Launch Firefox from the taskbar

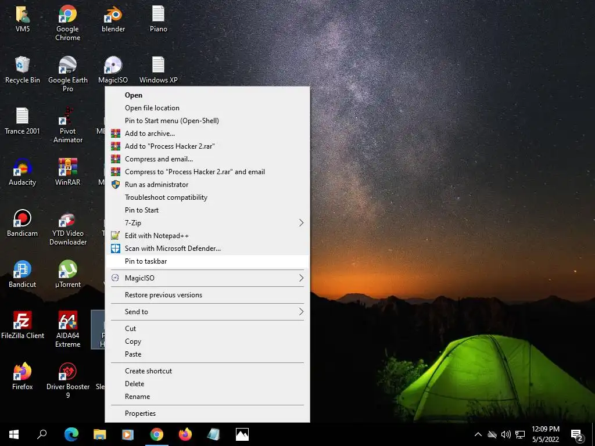[185, 434]
